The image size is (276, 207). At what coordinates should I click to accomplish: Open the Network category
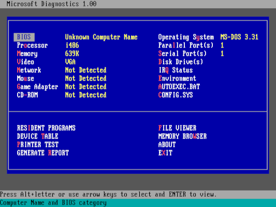29,70
